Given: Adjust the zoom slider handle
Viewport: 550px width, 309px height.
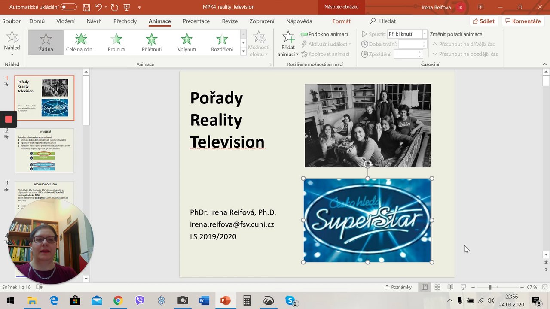Looking at the screenshot, I should pos(490,287).
